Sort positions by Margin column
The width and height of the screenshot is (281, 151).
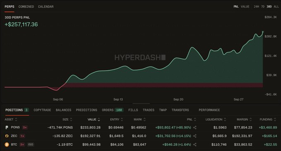click(x=244, y=119)
